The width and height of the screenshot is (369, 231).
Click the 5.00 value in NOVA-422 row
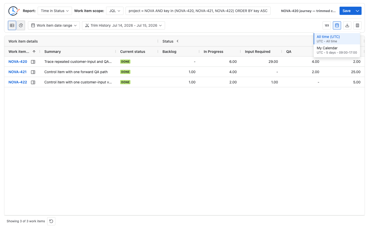(357, 82)
